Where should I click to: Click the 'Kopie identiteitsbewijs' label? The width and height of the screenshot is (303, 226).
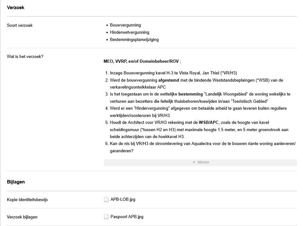tap(27, 200)
